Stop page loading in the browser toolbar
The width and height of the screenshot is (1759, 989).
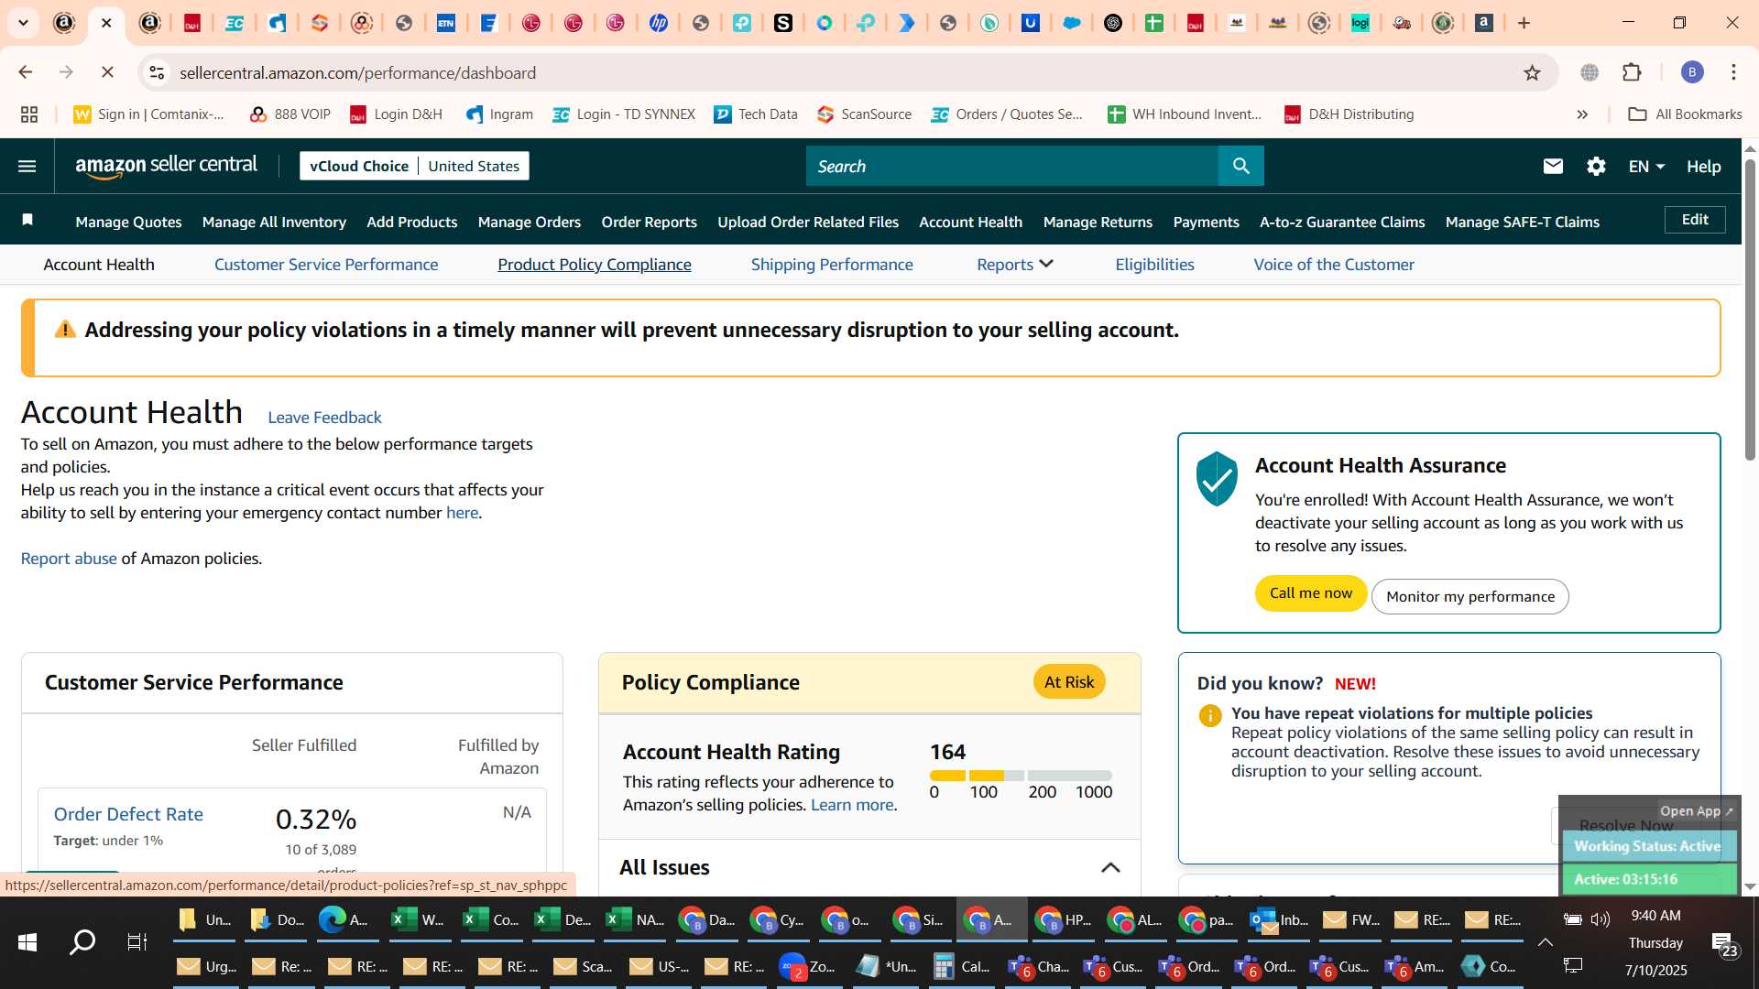[x=106, y=72]
